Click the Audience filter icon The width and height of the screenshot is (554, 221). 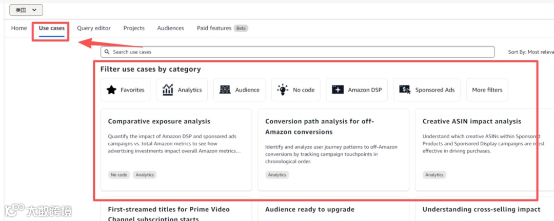point(225,90)
